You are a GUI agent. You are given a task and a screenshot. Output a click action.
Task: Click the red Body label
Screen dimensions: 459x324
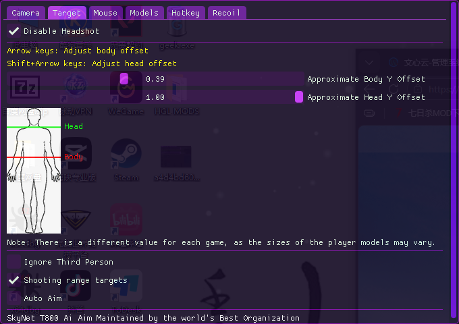point(74,157)
